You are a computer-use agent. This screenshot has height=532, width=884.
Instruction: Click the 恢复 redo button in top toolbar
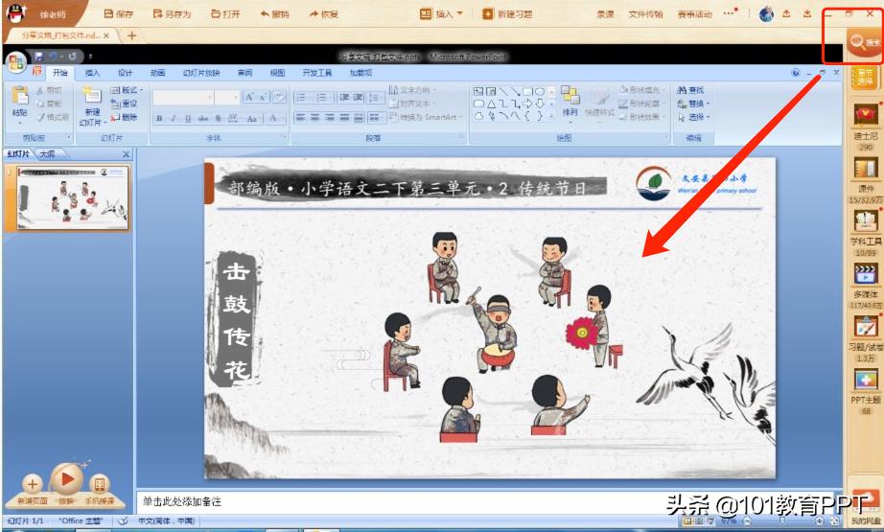click(324, 13)
